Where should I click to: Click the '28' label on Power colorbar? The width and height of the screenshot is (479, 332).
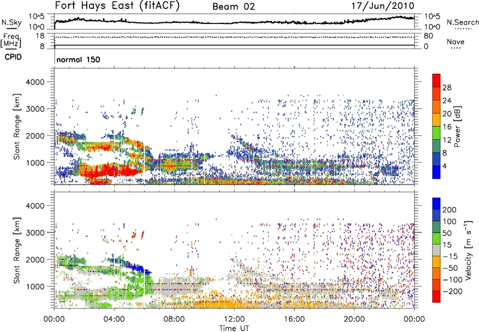click(x=447, y=87)
